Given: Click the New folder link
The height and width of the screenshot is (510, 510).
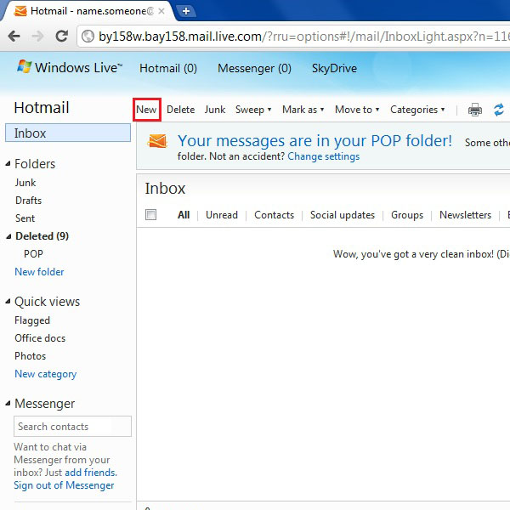Looking at the screenshot, I should pos(39,272).
